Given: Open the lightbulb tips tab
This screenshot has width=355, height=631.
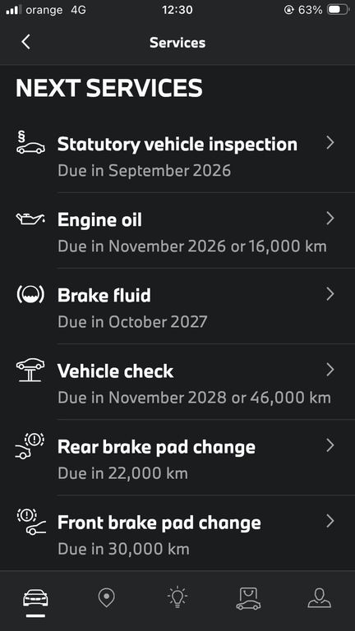Looking at the screenshot, I should pyautogui.click(x=177, y=597).
